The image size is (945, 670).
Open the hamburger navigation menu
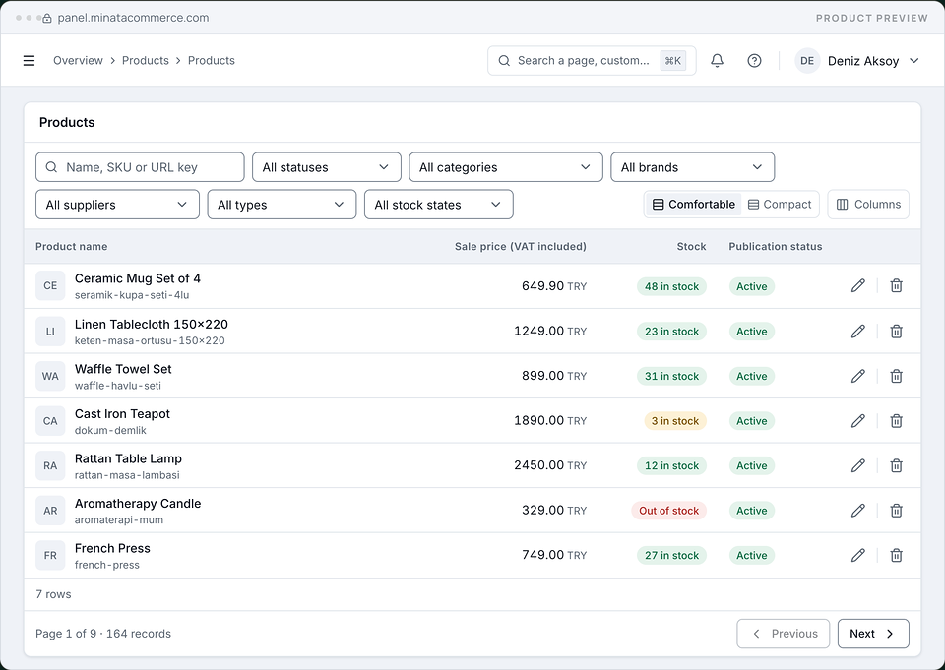click(29, 61)
